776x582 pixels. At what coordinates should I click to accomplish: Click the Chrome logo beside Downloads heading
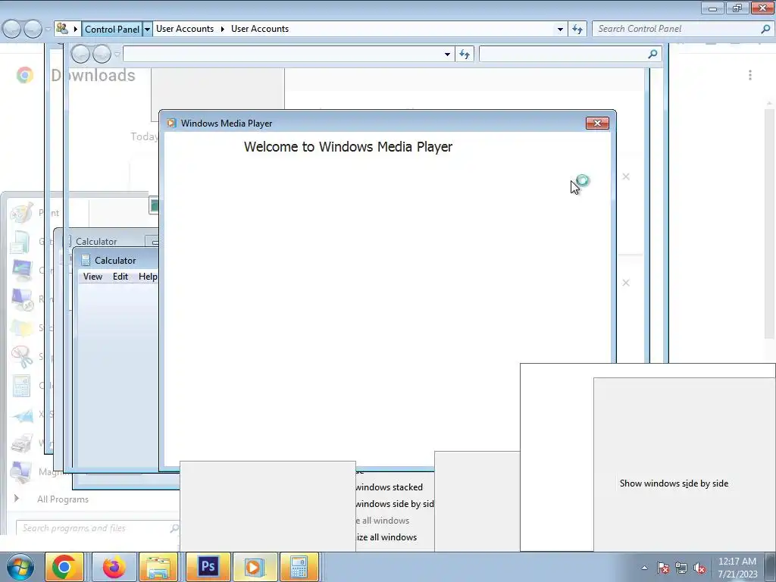pos(25,75)
